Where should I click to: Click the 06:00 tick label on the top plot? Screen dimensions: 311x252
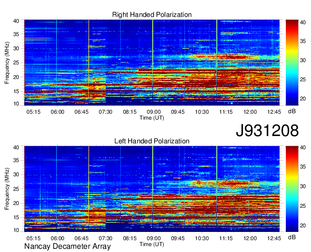point(57,112)
